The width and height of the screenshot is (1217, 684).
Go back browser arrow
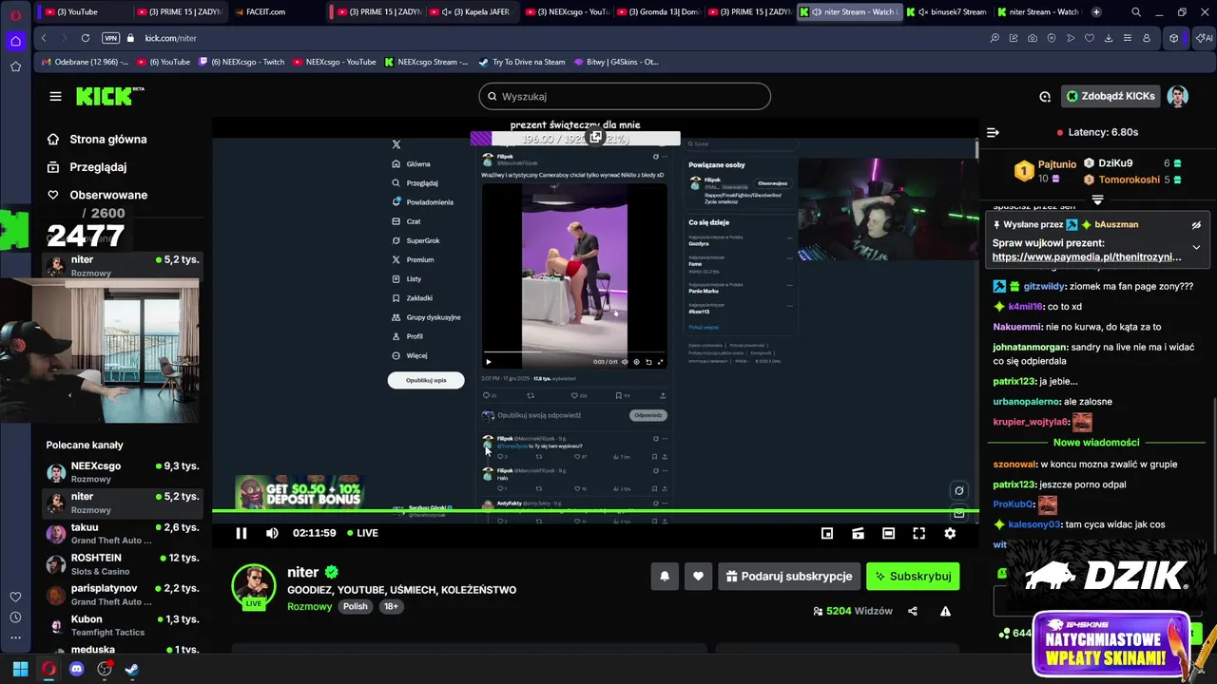[44, 38]
